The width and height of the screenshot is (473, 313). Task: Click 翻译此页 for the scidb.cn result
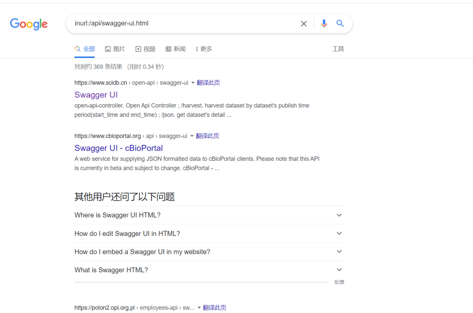[x=208, y=83]
